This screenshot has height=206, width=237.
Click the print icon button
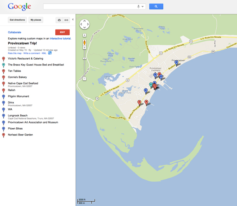click(59, 20)
